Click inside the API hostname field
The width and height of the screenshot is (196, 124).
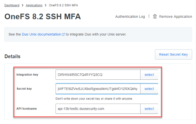pyautogui.click(x=98, y=109)
